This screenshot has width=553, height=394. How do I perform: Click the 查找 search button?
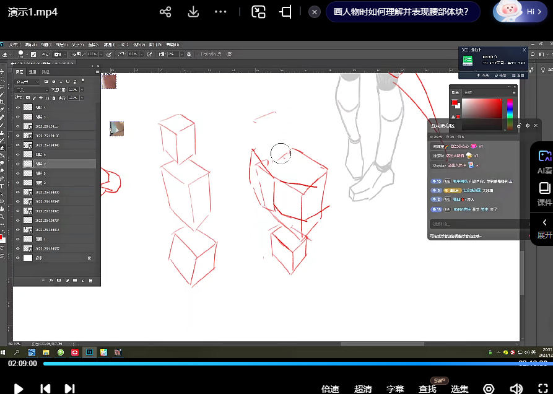pos(427,389)
